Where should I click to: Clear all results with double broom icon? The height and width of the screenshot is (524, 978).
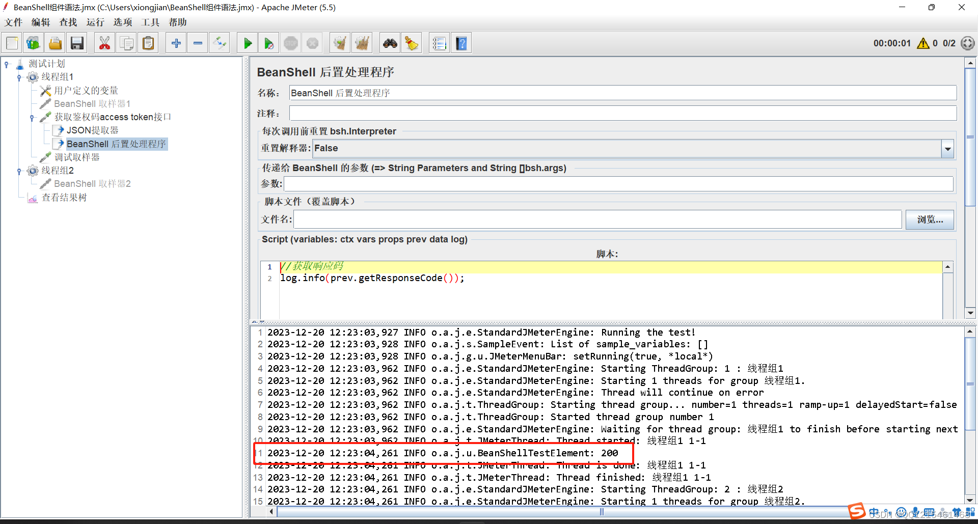[362, 43]
